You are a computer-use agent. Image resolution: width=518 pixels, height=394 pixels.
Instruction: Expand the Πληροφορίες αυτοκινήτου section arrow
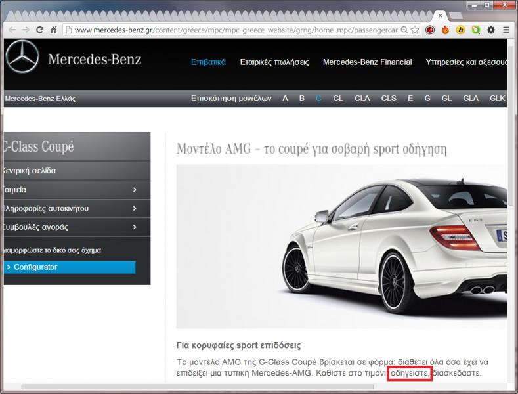(x=135, y=208)
